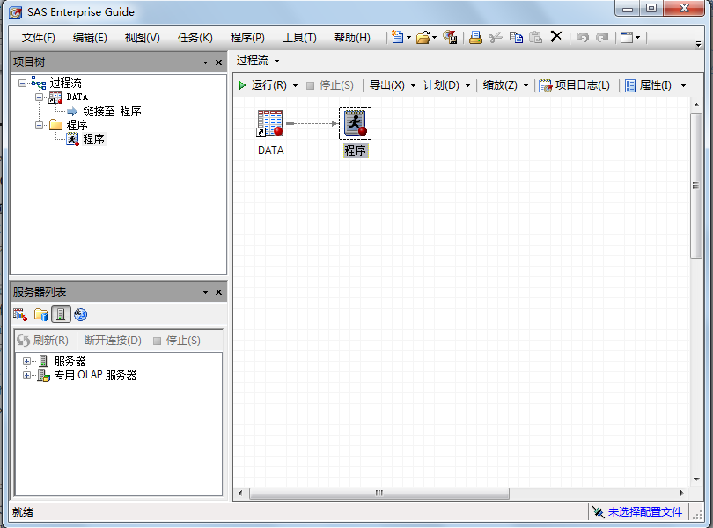Click the 刷新(R) refresh button
This screenshot has width=713, height=528.
(43, 341)
